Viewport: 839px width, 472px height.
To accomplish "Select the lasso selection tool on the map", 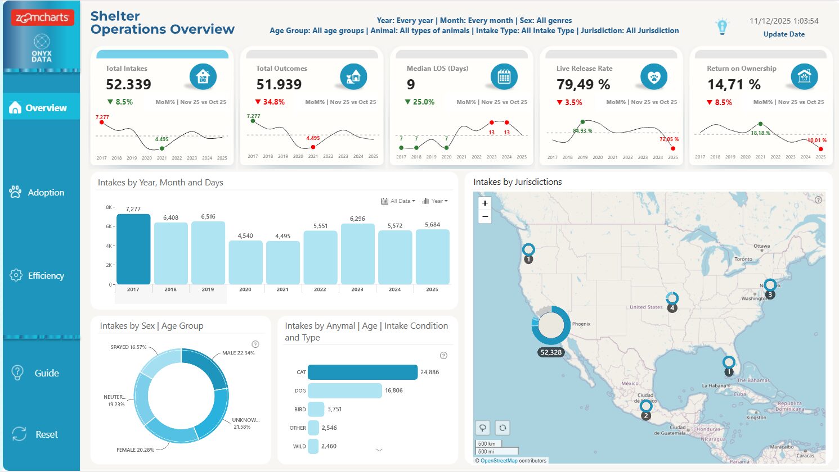I will pos(482,428).
